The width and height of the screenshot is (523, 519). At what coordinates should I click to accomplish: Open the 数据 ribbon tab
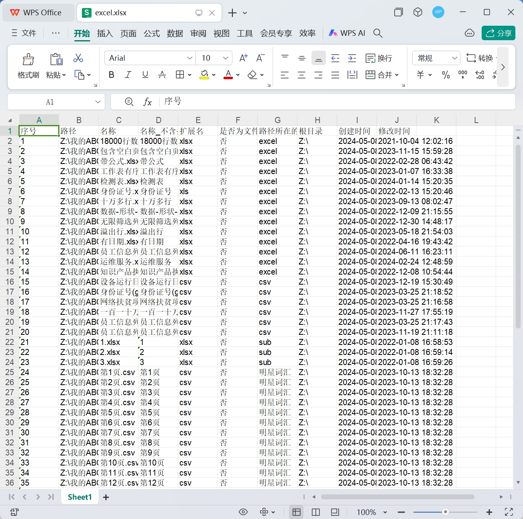click(x=175, y=34)
